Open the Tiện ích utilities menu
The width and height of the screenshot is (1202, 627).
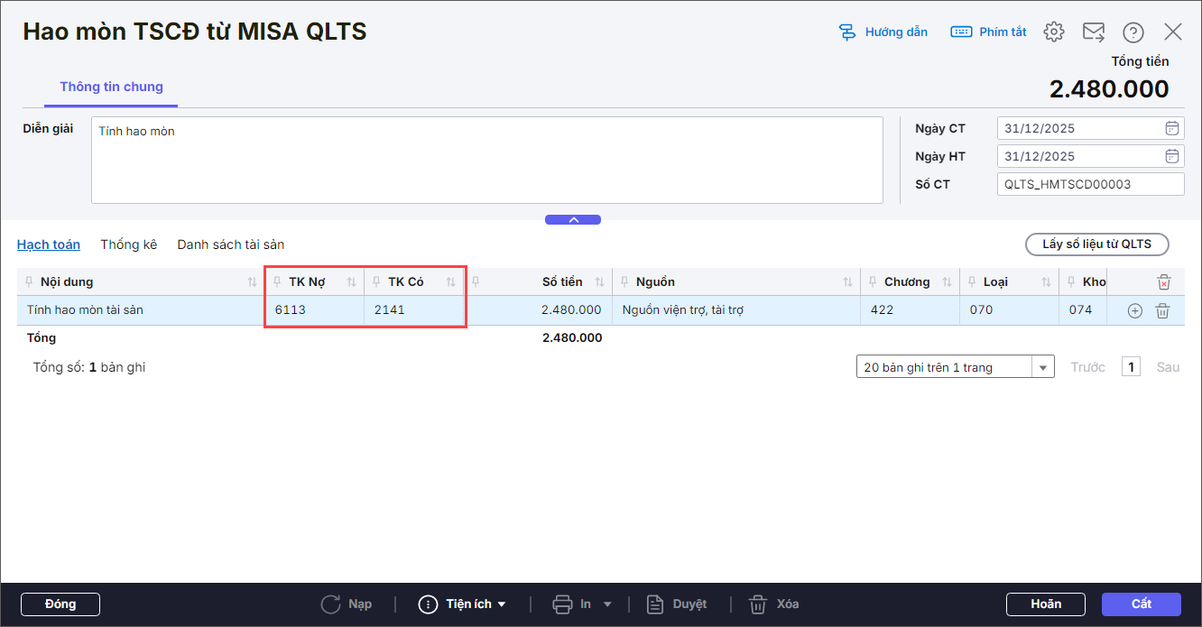coord(462,604)
